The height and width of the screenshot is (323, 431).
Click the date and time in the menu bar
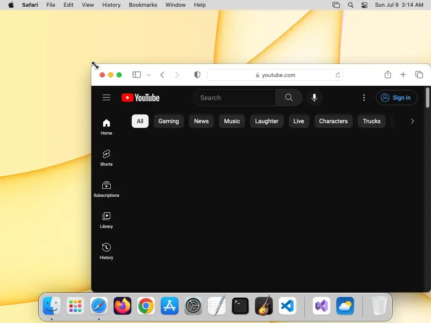click(399, 5)
